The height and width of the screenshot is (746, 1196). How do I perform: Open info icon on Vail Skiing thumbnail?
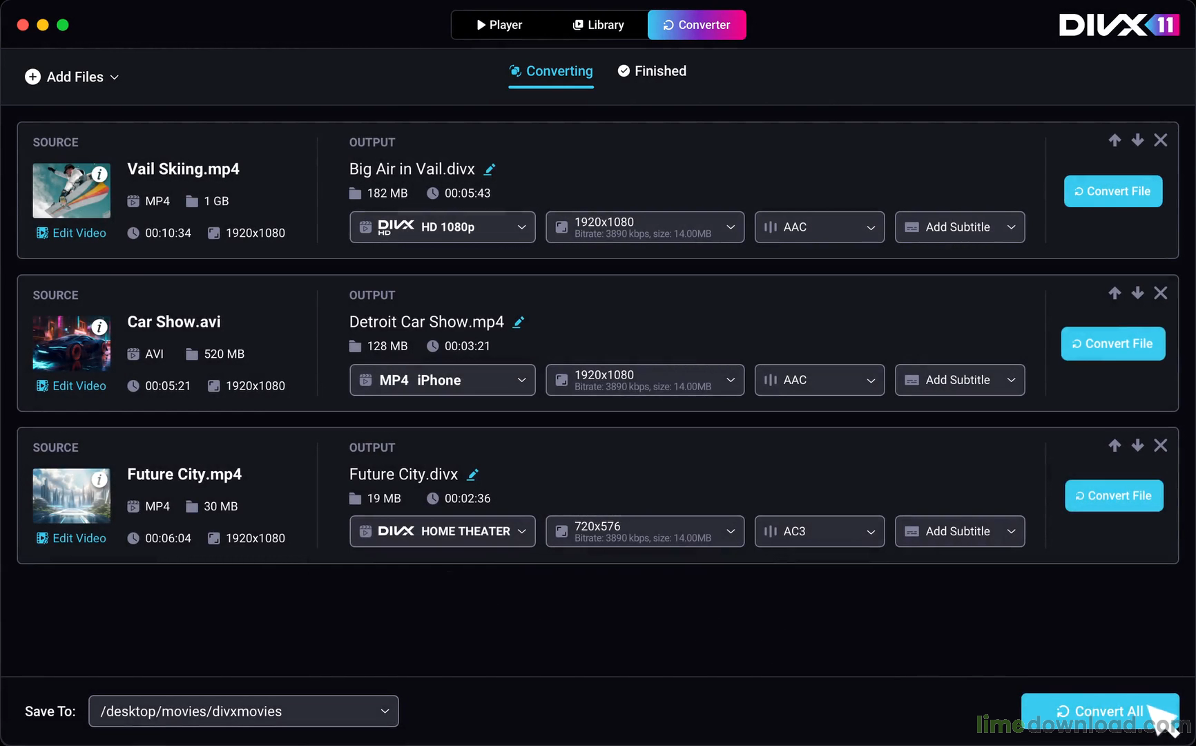click(x=99, y=174)
